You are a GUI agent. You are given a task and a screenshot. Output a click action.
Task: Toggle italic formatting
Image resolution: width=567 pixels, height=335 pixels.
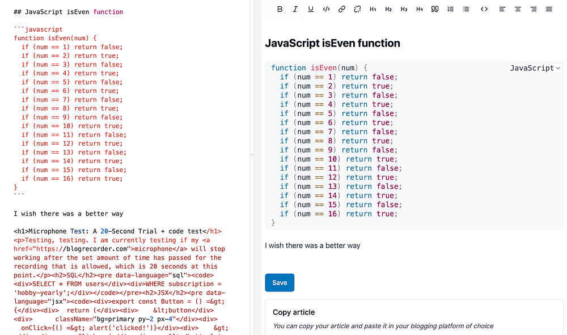[295, 9]
